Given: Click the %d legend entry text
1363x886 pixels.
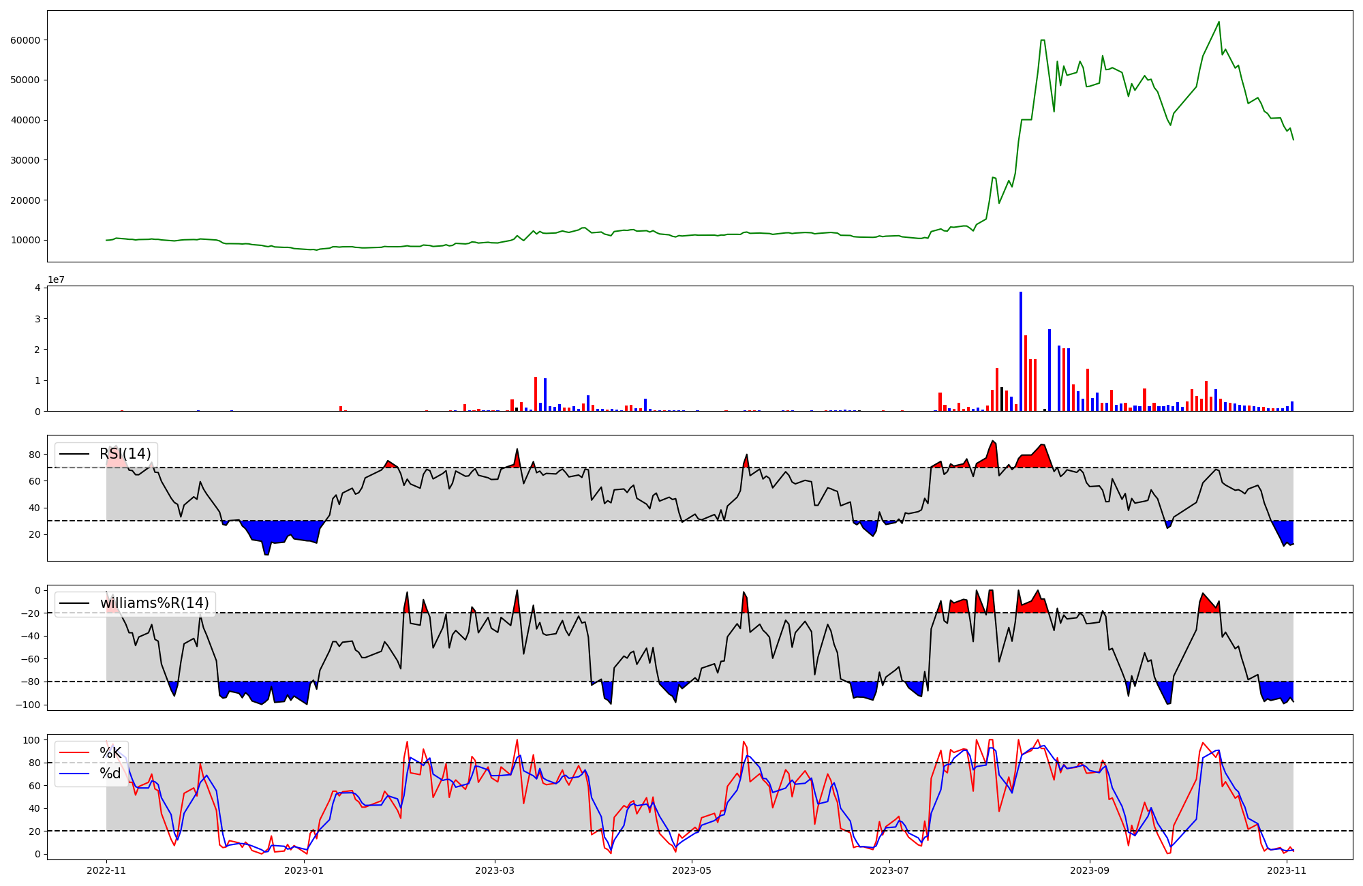Looking at the screenshot, I should 110,774.
